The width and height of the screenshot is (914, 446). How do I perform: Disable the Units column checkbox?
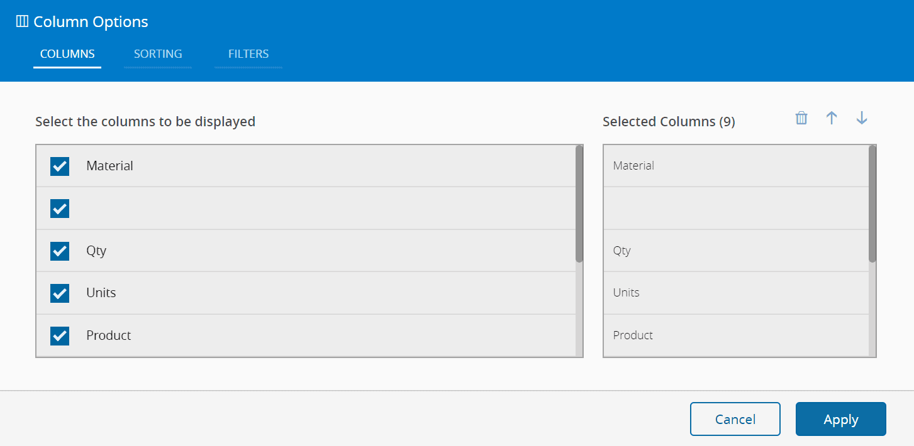tap(59, 293)
